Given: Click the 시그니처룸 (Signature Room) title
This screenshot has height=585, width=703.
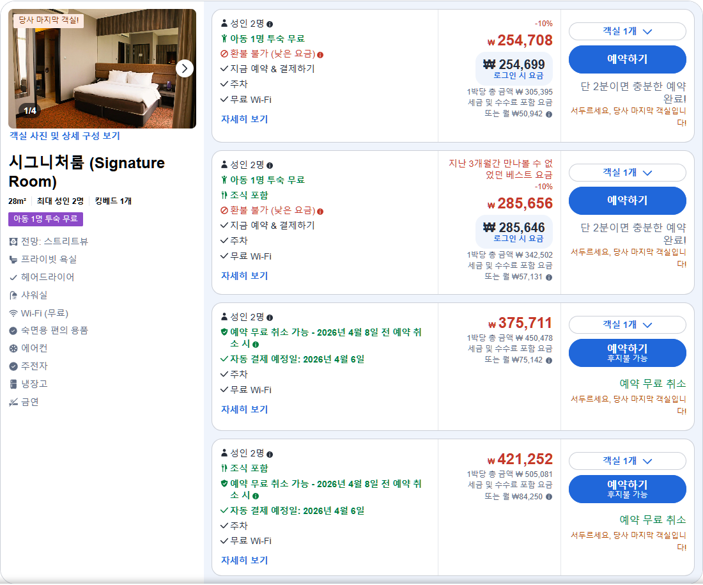Looking at the screenshot, I should point(86,172).
